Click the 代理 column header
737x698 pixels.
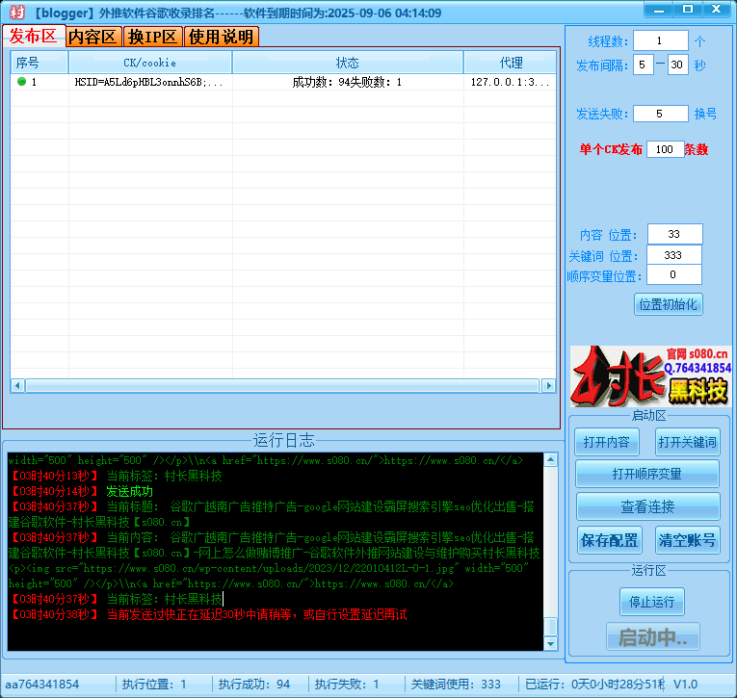tap(510, 62)
